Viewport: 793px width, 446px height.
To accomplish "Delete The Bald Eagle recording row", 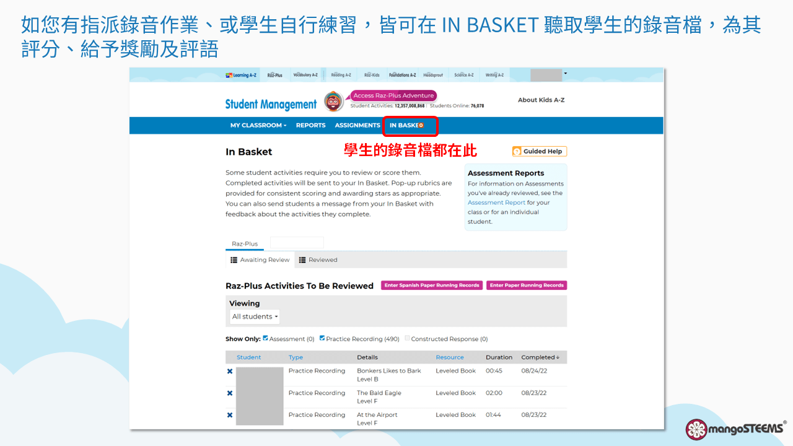I will point(230,393).
